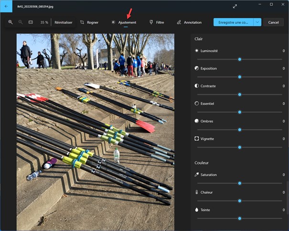The image size is (289, 231).
Task: Click the Teinte slider handle
Action: click(240, 218)
